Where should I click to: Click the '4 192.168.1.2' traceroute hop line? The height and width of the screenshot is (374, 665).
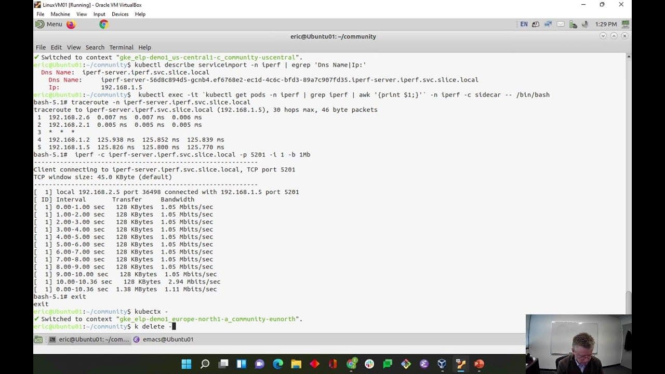pos(130,140)
